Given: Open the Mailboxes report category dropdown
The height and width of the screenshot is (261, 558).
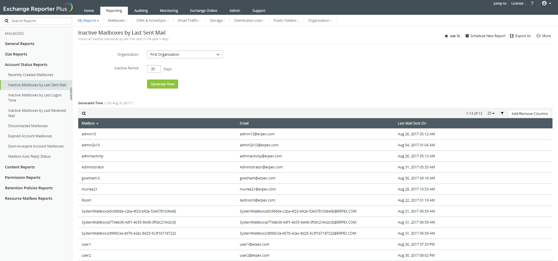Looking at the screenshot, I should pyautogui.click(x=117, y=21).
